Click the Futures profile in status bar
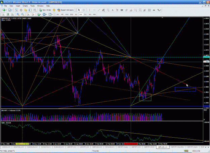 coord(96,151)
